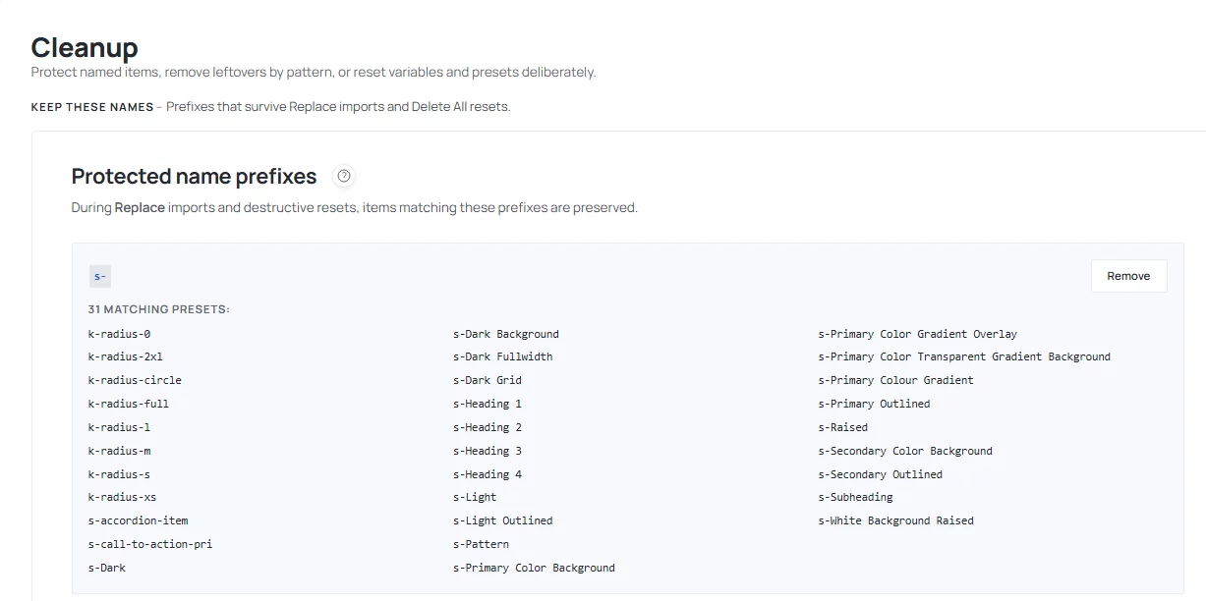Viewport: 1206px width, 601px height.
Task: Click the s-Dark Grid preset
Action: pyautogui.click(x=488, y=380)
